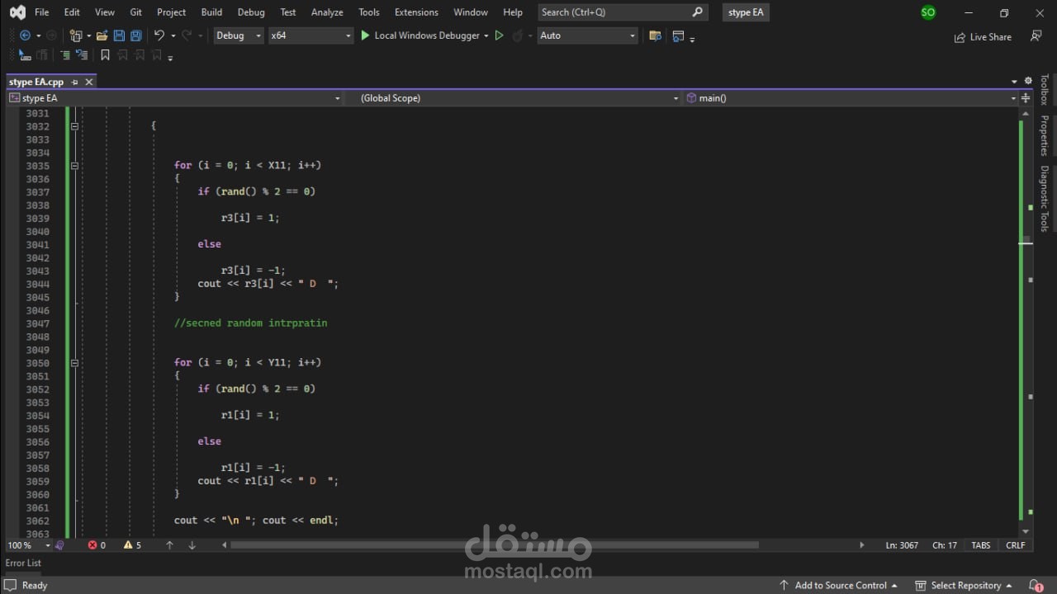Save the current file with the single disk icon
The width and height of the screenshot is (1057, 594).
point(119,35)
